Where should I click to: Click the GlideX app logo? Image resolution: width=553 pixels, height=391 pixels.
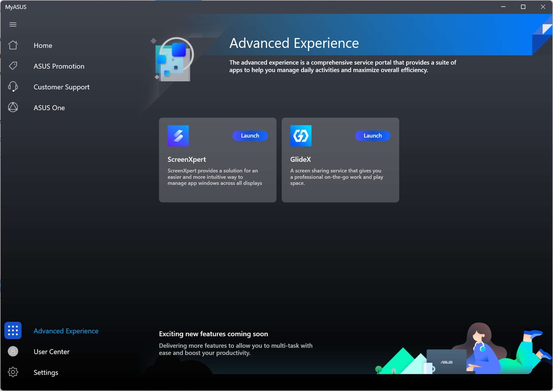301,136
